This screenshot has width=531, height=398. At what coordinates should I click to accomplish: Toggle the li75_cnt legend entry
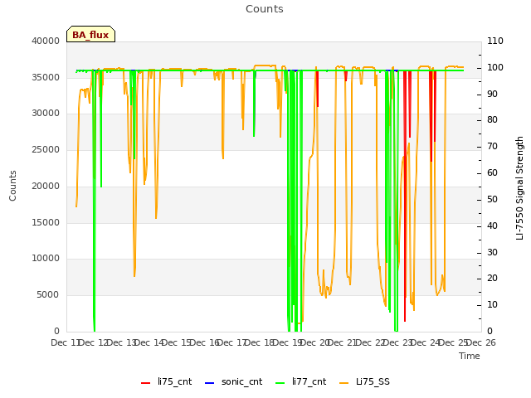coord(166,381)
